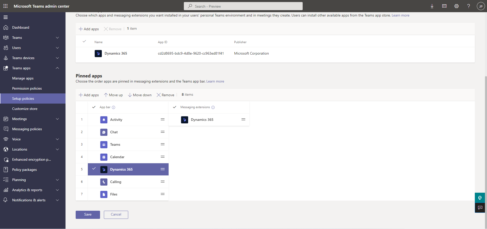Viewport: 487px width, 229px height.
Task: Click the Meetings calendar icon in sidebar
Action: click(x=6, y=119)
